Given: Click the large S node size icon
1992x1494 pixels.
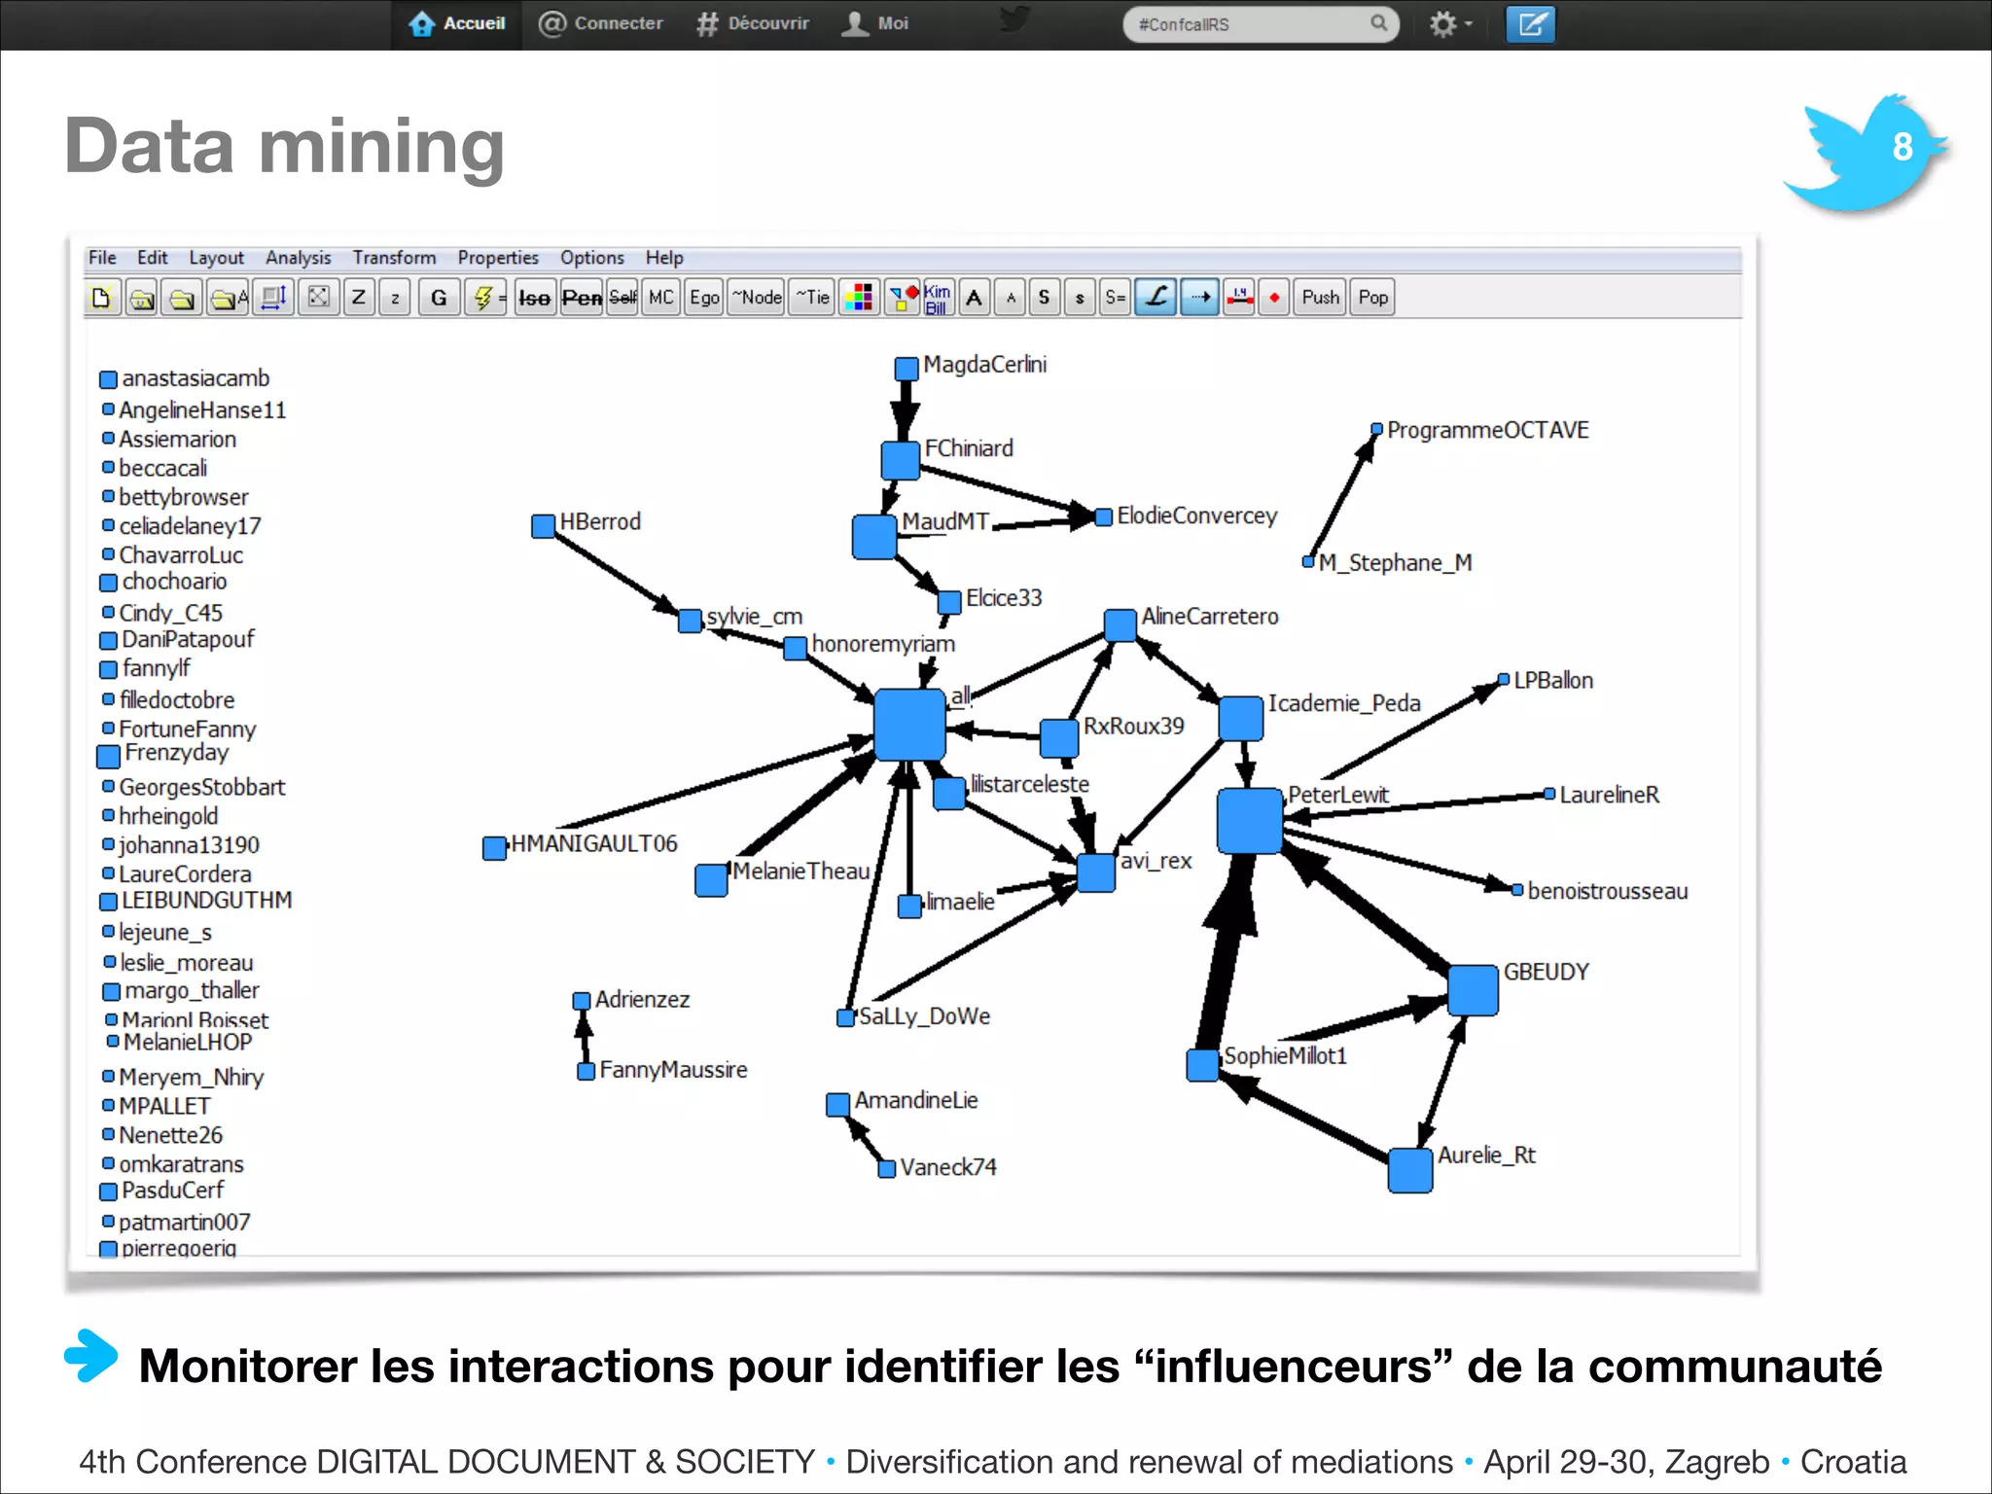Looking at the screenshot, I should [x=1045, y=298].
